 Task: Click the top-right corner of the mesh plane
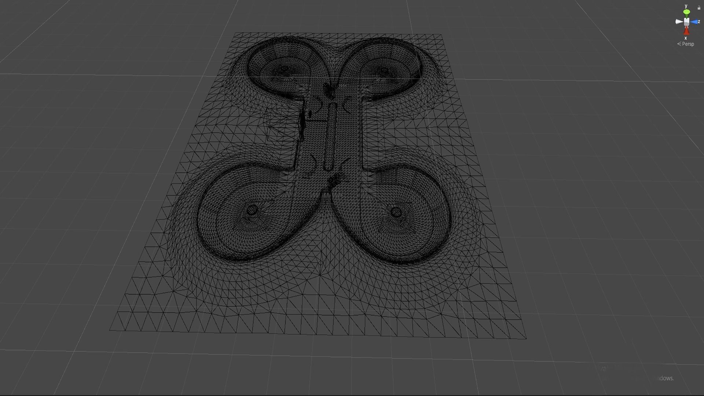[441, 35]
